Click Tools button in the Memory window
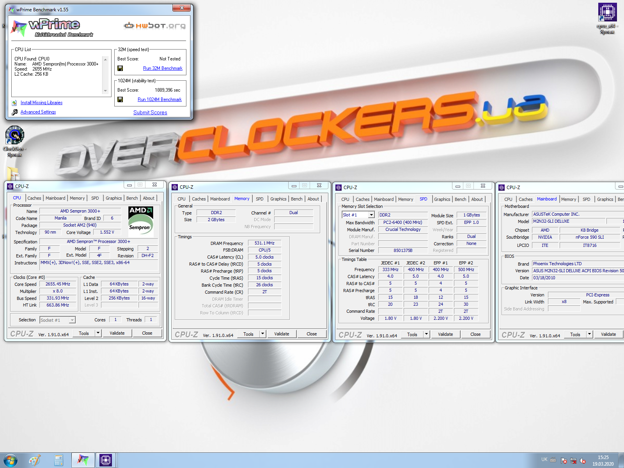Image resolution: width=624 pixels, height=468 pixels. [x=248, y=334]
